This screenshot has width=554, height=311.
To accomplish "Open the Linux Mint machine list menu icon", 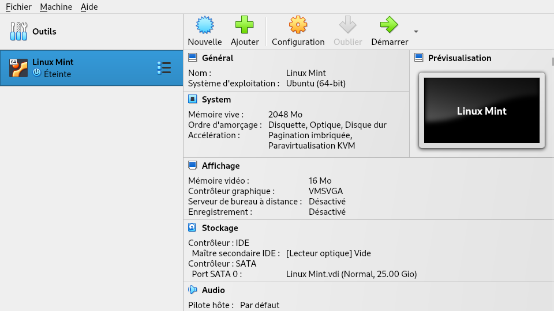I will 164,68.
